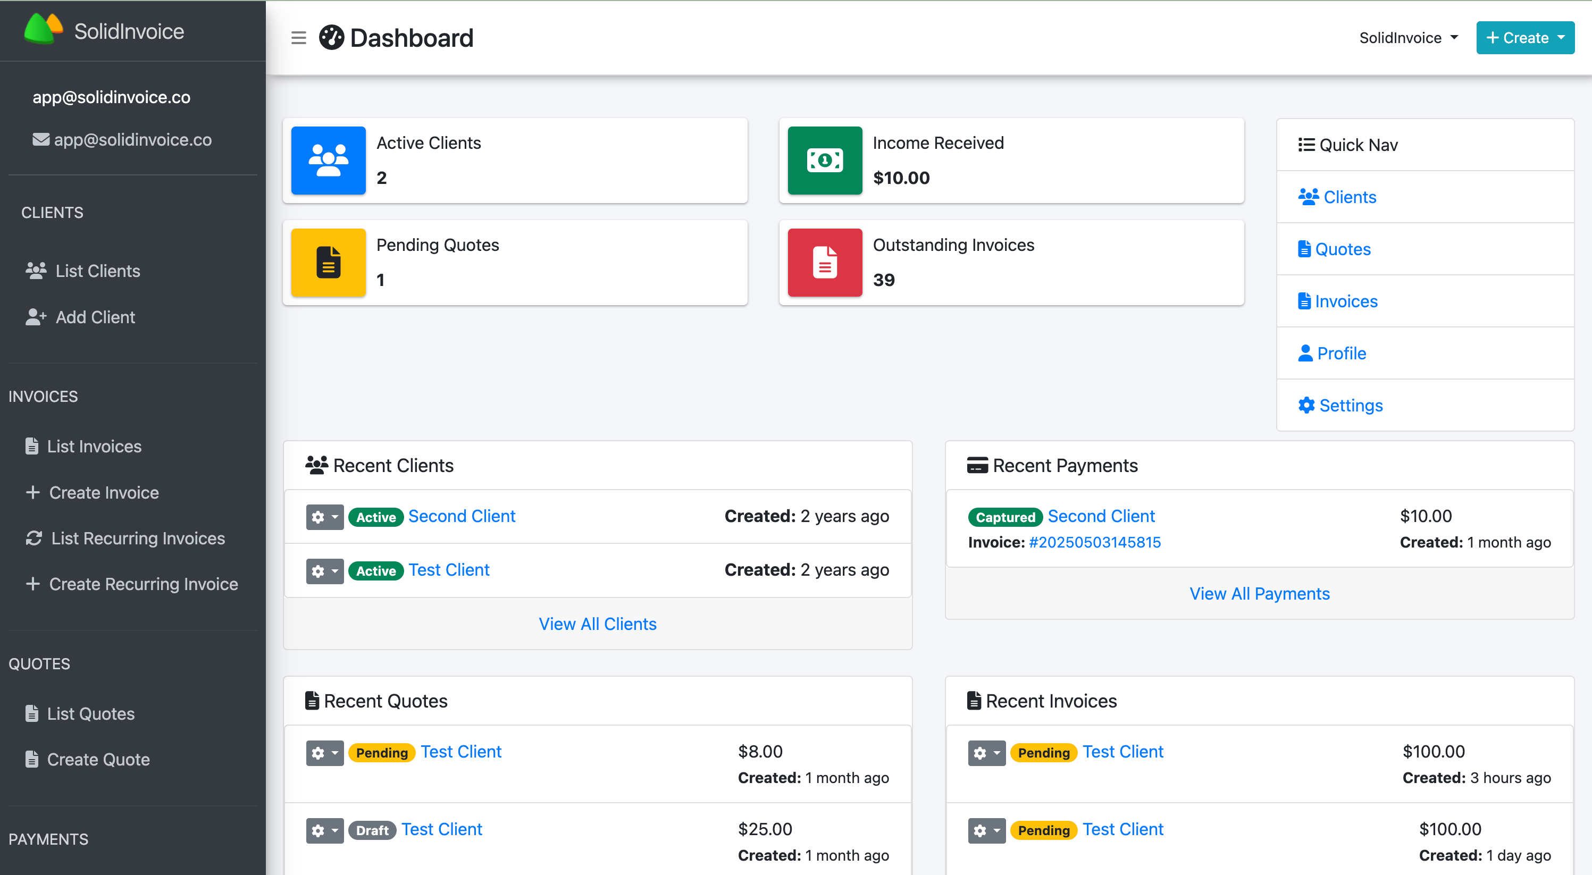Open Test Client link on $25.00 draft quote
The width and height of the screenshot is (1592, 875).
click(442, 829)
